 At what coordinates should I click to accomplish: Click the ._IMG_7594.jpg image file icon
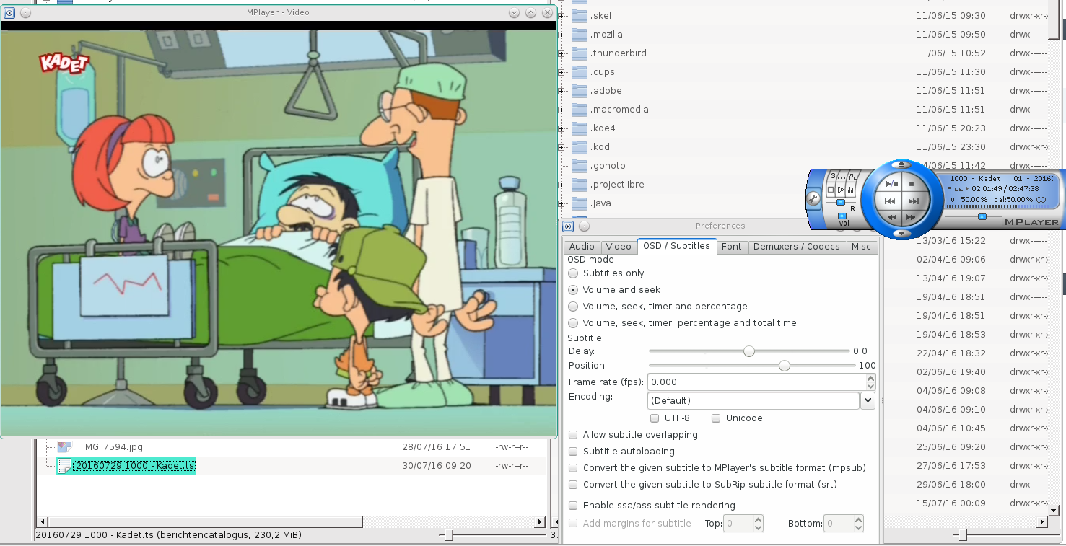[x=65, y=447]
